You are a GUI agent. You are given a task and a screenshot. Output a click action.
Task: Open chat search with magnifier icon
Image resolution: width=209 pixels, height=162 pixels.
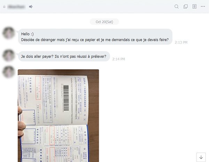tap(177, 6)
